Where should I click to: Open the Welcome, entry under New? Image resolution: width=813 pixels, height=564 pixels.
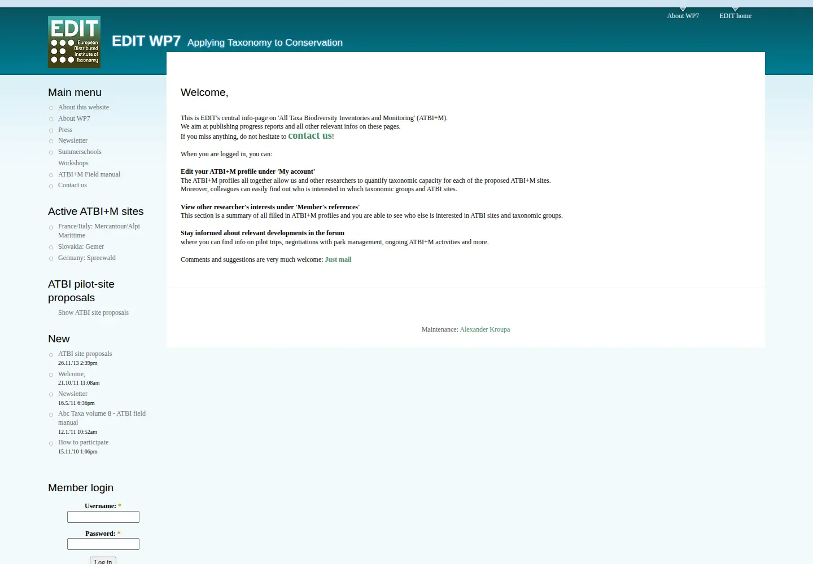point(72,374)
